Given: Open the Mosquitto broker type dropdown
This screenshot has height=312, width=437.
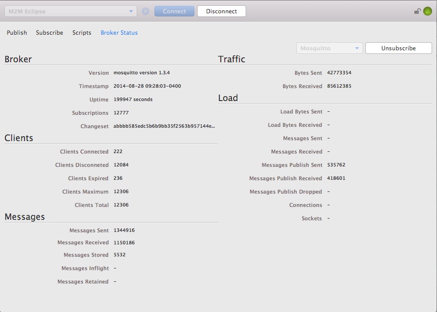Looking at the screenshot, I should 329,48.
